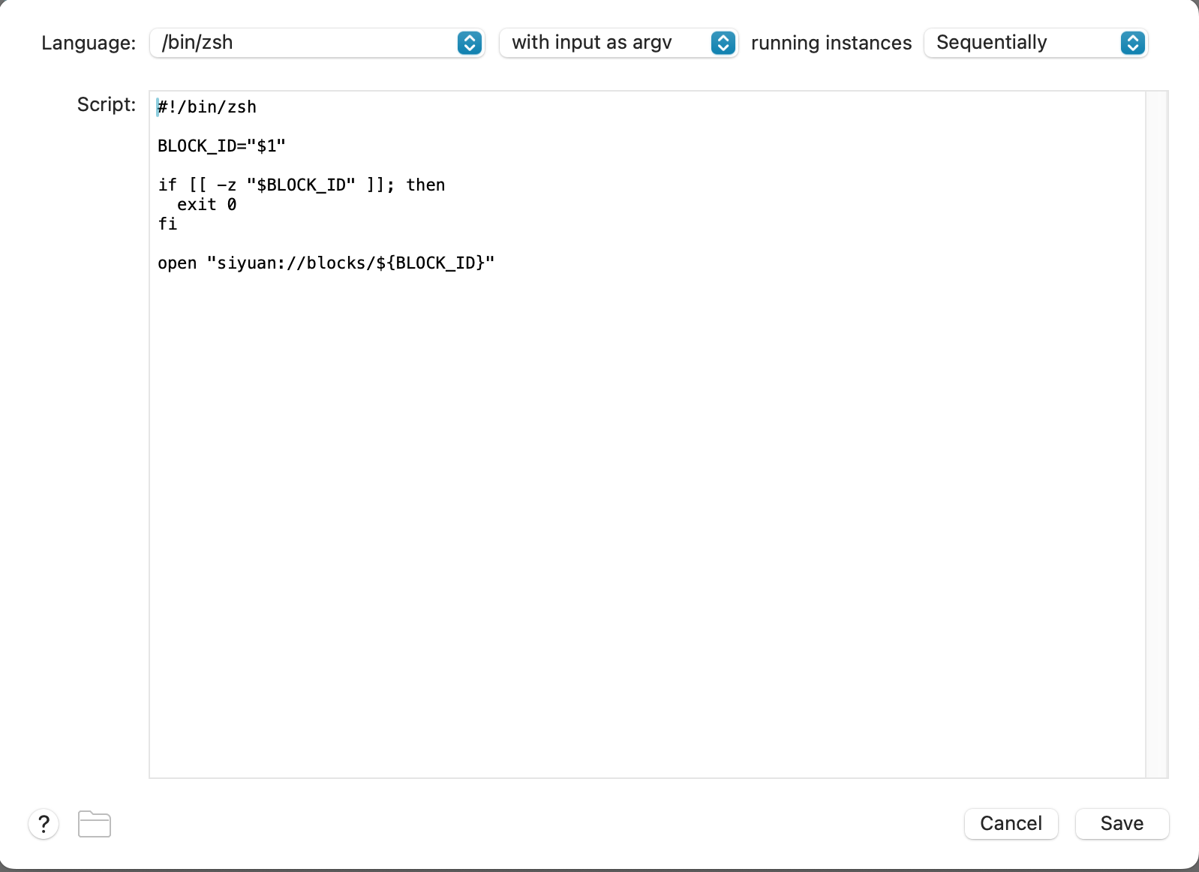Screen dimensions: 1199x872
Task: Click the BLOCK_ID="$1" line
Action: click(x=221, y=146)
